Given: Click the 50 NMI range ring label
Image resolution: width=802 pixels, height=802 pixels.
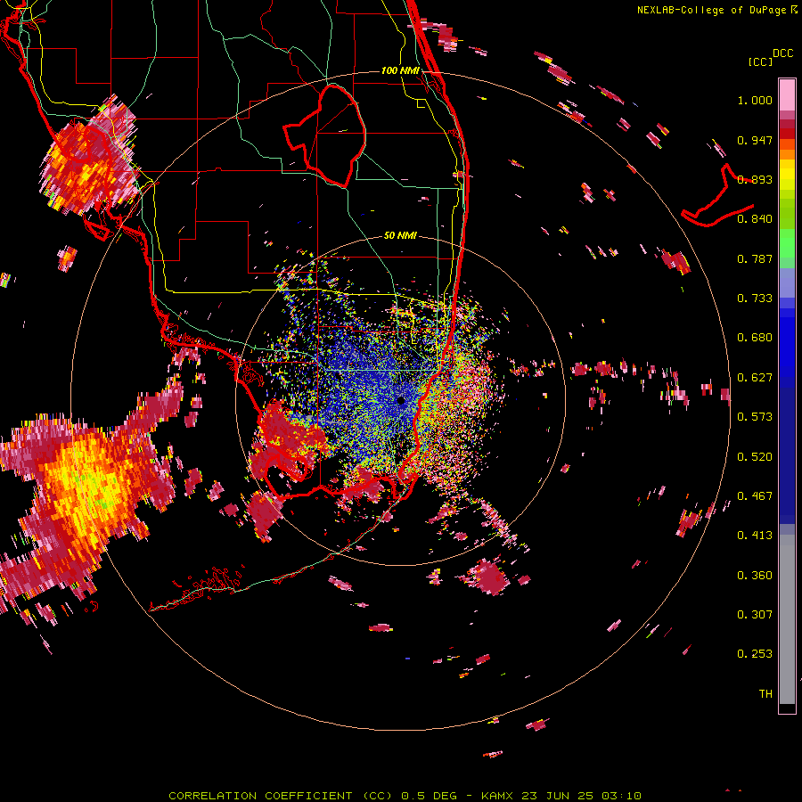Looking at the screenshot, I should pos(400,235).
